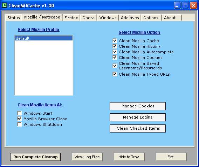Screen dimensions: 199x167
Task: Start Run Complete Cleanup
Action: click(x=35, y=157)
